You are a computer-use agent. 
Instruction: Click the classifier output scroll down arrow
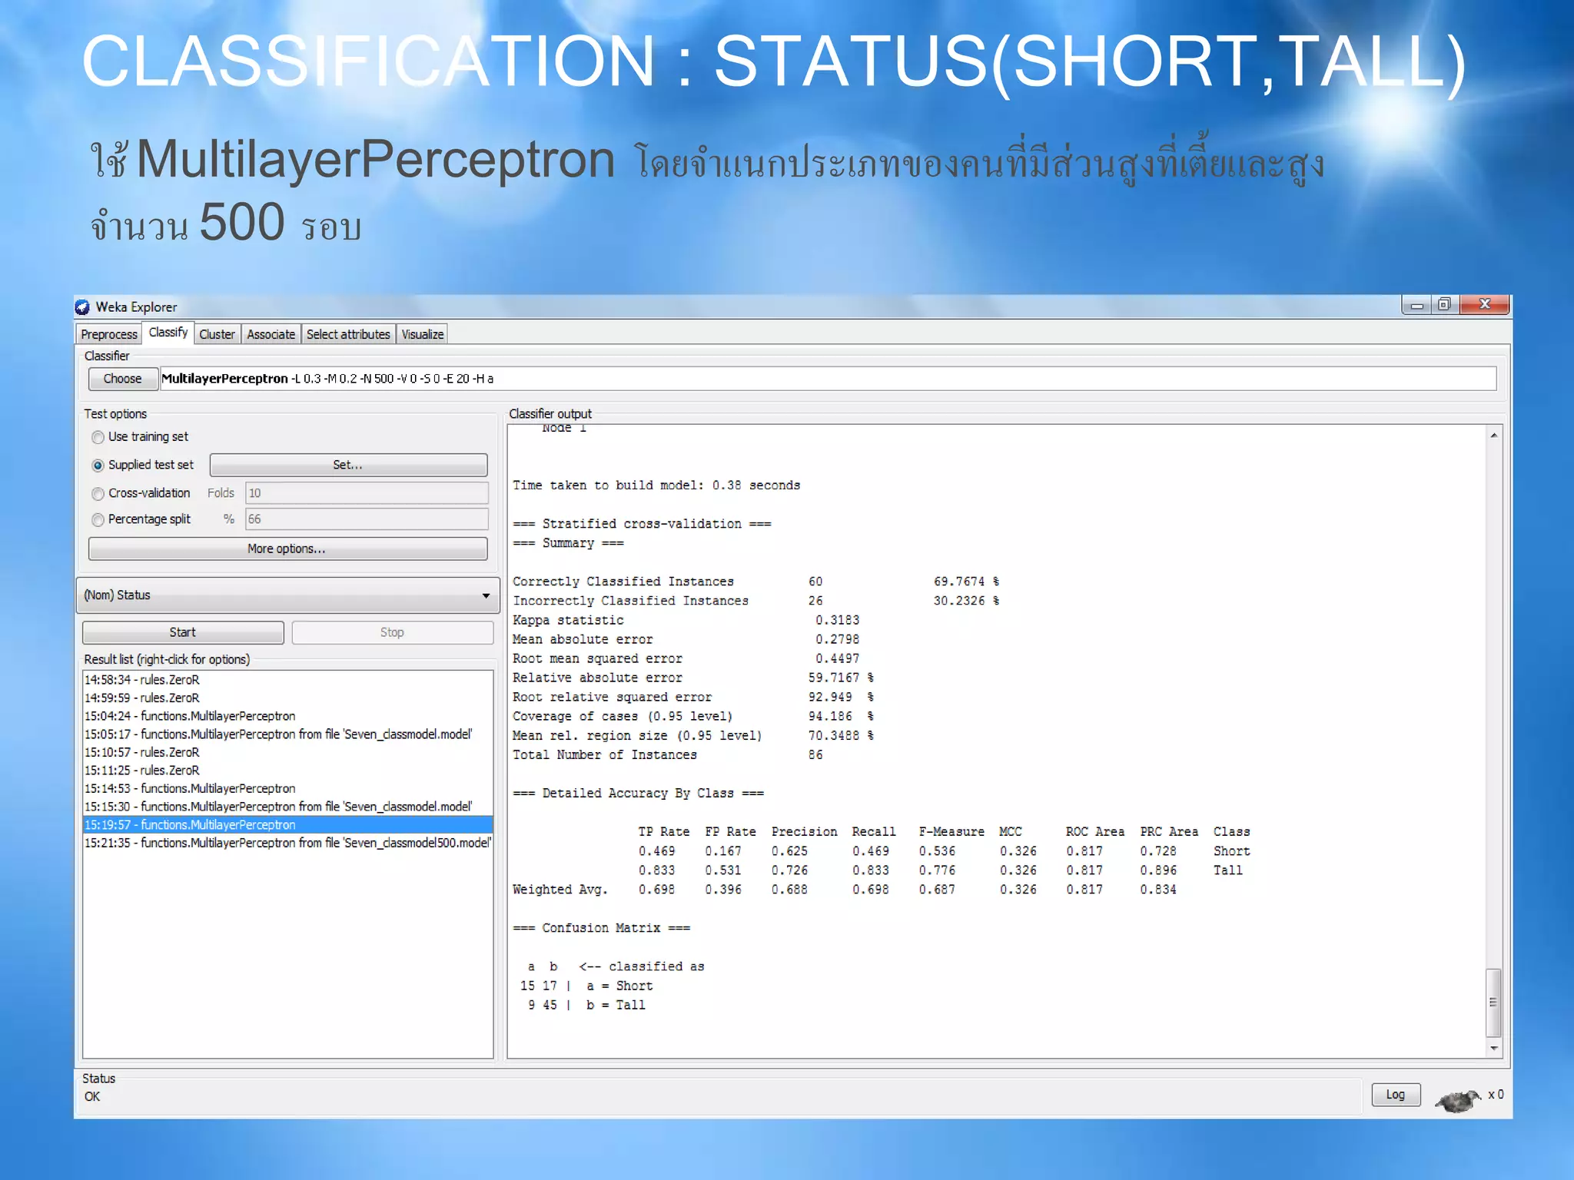tap(1493, 1048)
